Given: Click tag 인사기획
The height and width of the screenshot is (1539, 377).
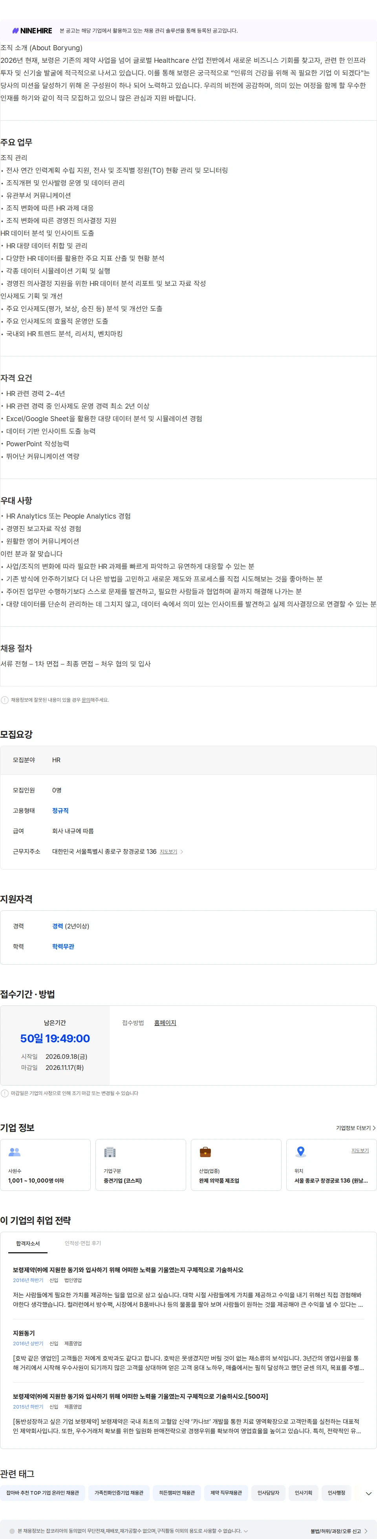Looking at the screenshot, I should coord(304,1493).
